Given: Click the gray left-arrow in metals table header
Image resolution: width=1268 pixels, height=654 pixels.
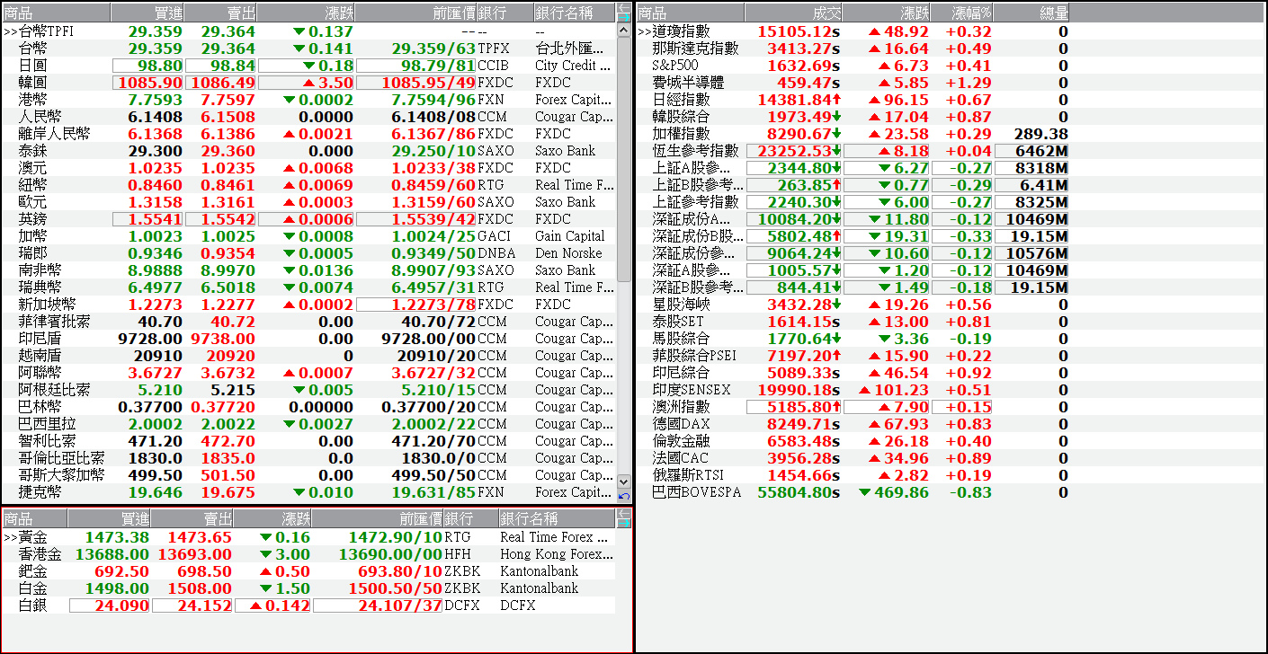Looking at the screenshot, I should (x=624, y=513).
